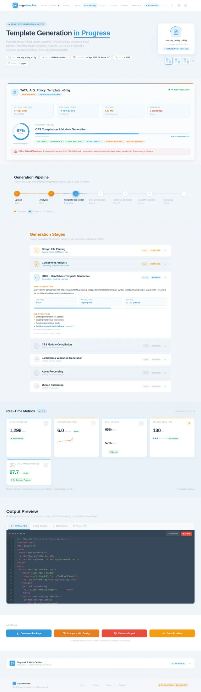The height and width of the screenshot is (692, 201).
Task: Open the notifications bell icon
Action: [x=172, y=5]
